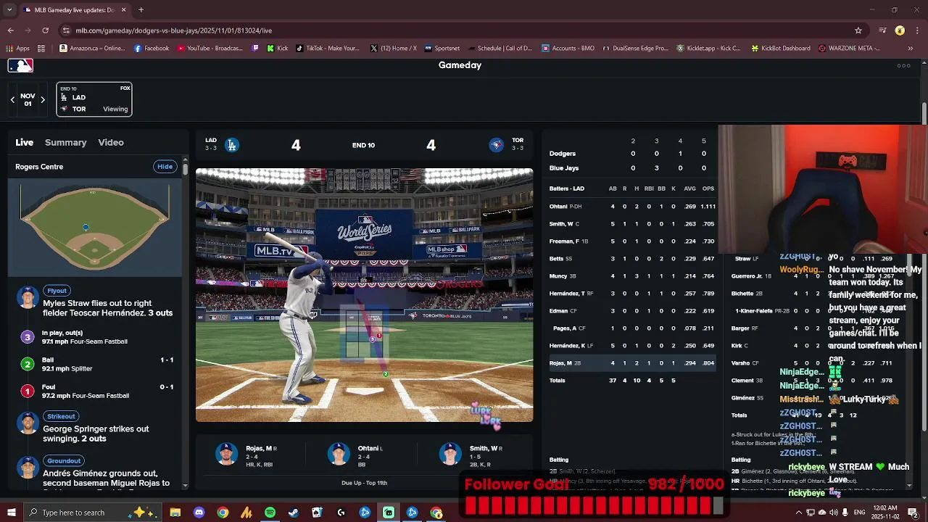Select Freeman, F row in batters table
The height and width of the screenshot is (522, 928).
[632, 241]
